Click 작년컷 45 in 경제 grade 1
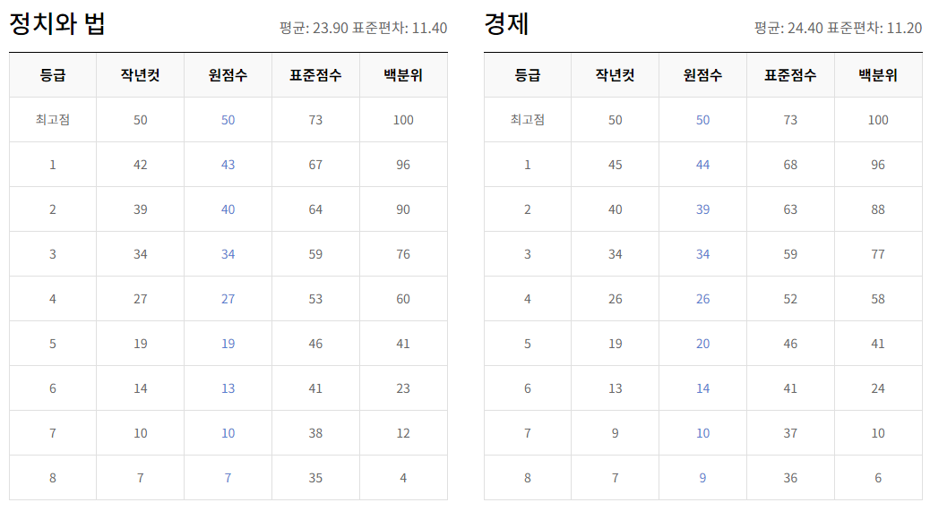Screen dimensions: 930x511 [x=615, y=165]
